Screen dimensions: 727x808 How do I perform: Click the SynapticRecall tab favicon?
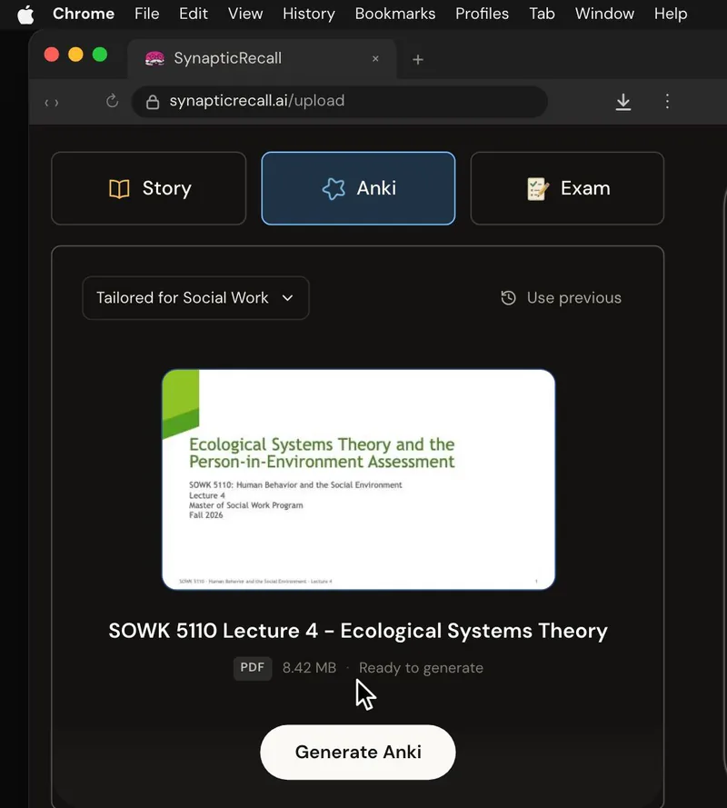tap(154, 59)
